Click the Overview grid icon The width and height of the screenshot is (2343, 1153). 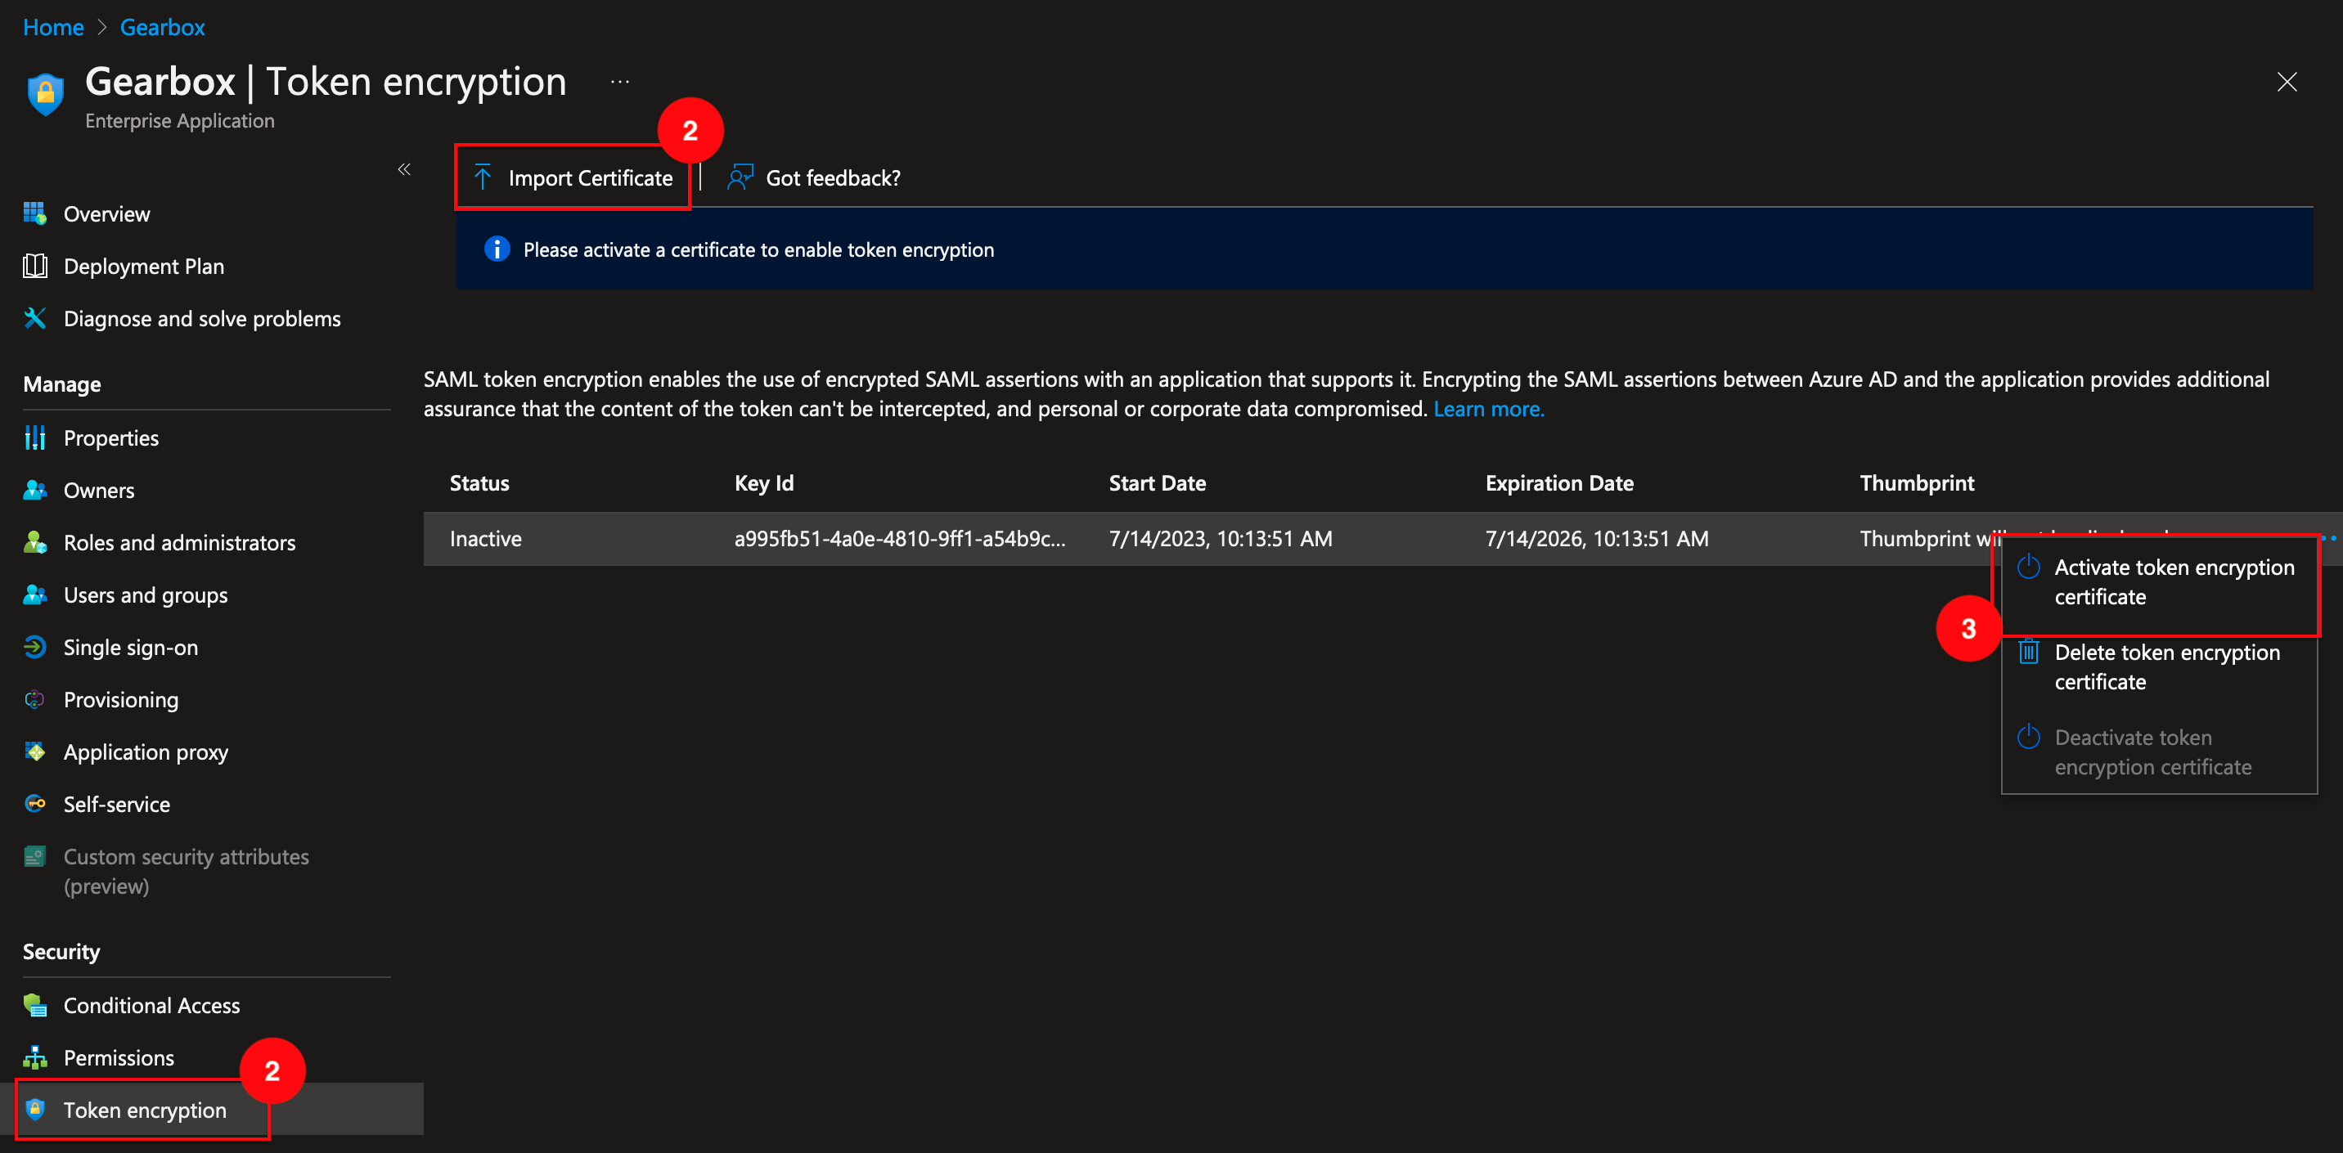point(34,213)
